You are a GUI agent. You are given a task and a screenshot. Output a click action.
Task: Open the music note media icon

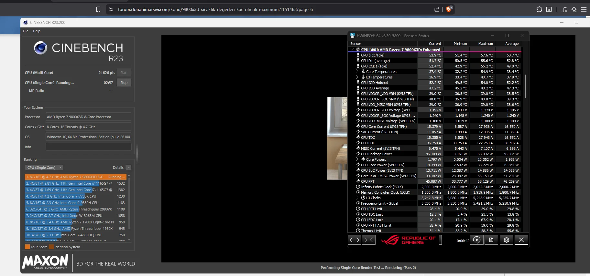click(x=564, y=9)
